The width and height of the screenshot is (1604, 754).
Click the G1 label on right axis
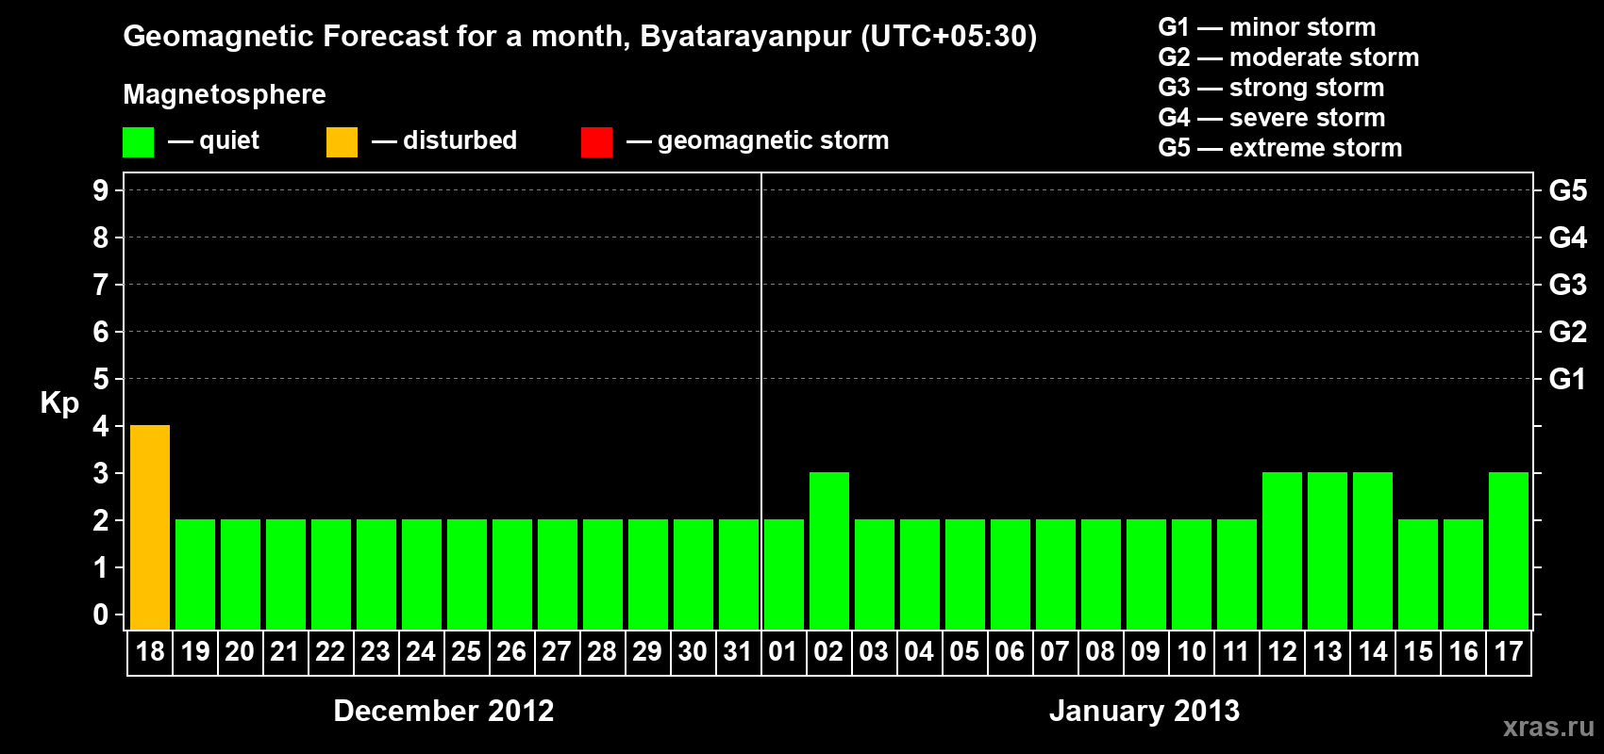click(1568, 379)
